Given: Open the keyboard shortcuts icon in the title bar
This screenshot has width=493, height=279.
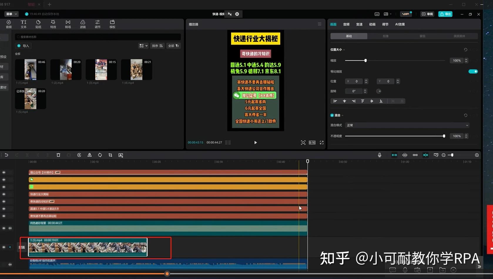Looking at the screenshot, I should (377, 14).
